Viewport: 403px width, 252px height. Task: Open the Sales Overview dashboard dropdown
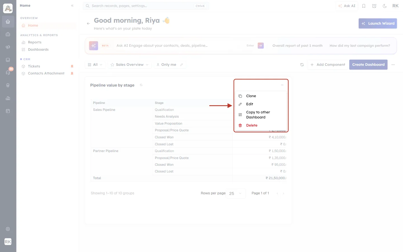(x=130, y=65)
